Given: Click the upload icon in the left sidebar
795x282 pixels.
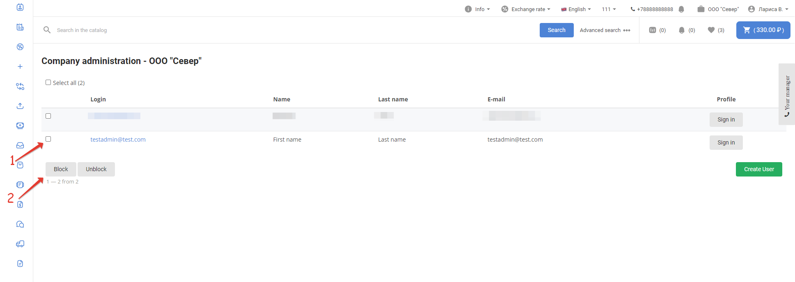Looking at the screenshot, I should coord(20,106).
